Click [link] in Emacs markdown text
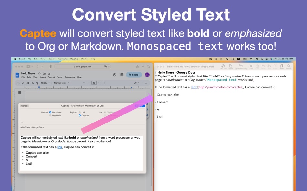The height and width of the screenshot is (191, 307). (194, 87)
